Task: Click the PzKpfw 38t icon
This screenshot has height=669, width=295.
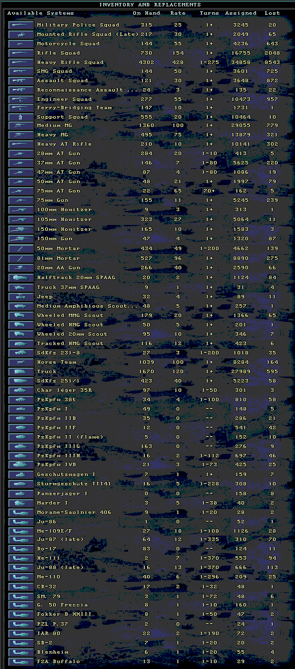Action: [x=21, y=400]
